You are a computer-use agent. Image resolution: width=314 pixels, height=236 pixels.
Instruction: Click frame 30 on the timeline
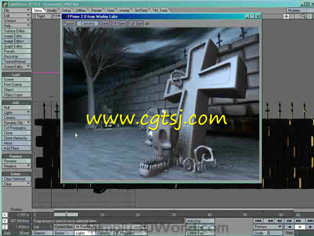[174, 215]
